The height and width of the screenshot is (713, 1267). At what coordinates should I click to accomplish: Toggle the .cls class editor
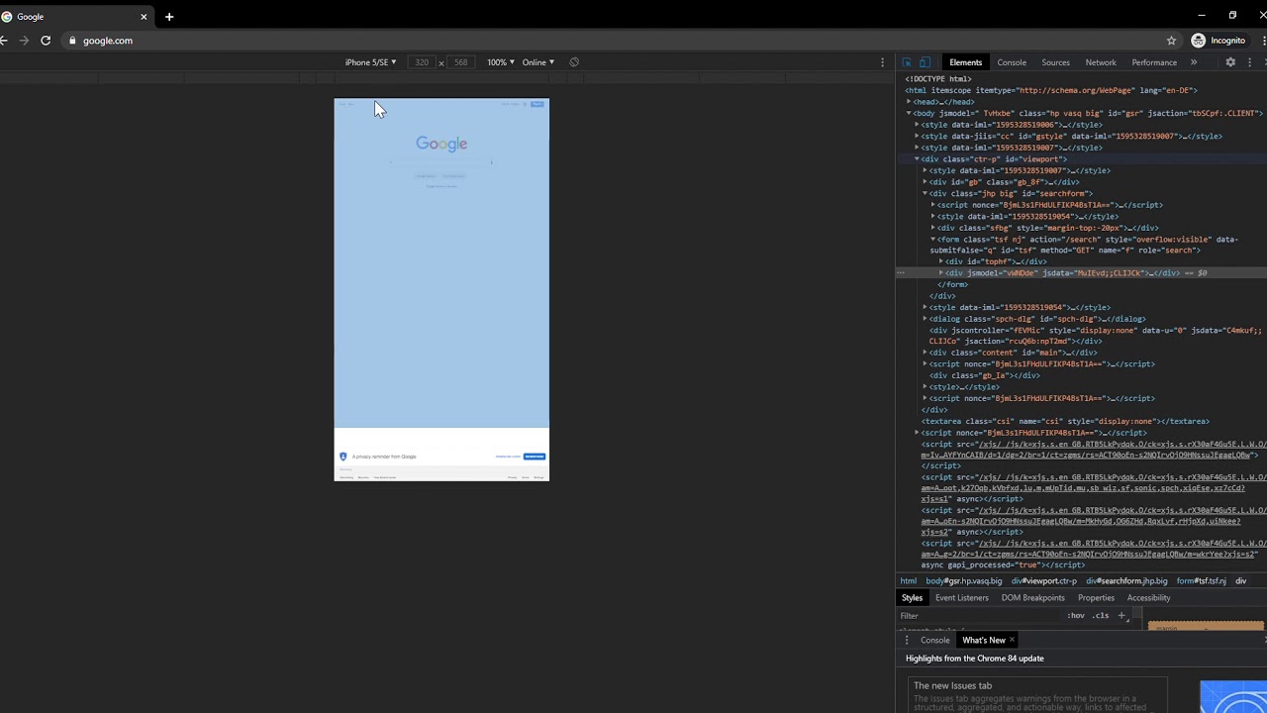1100,616
